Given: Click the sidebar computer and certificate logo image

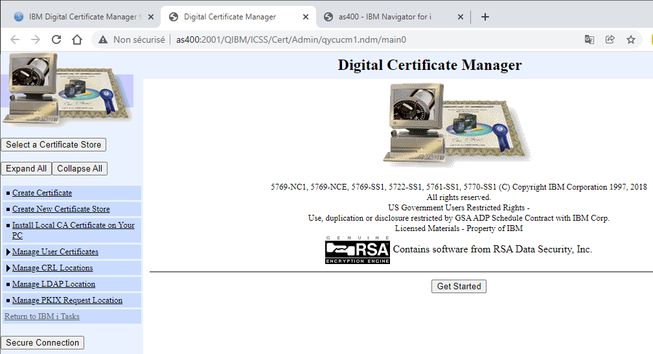Looking at the screenshot, I should tap(67, 89).
